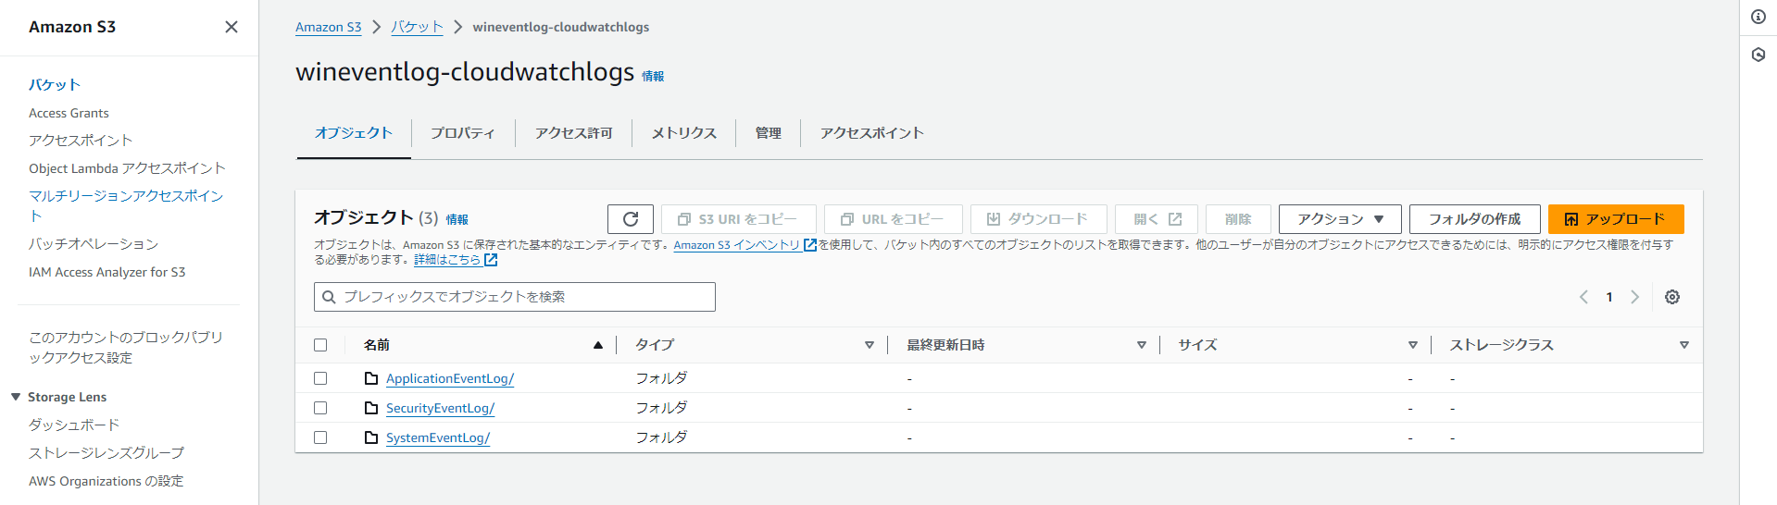Click the hexagon clock icon in the right rail
The height and width of the screenshot is (505, 1777).
[x=1758, y=55]
